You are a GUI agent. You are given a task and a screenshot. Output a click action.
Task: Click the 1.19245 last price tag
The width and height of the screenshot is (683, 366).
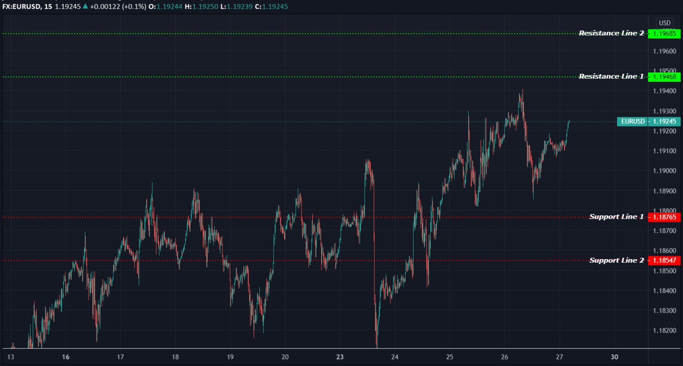coord(664,122)
